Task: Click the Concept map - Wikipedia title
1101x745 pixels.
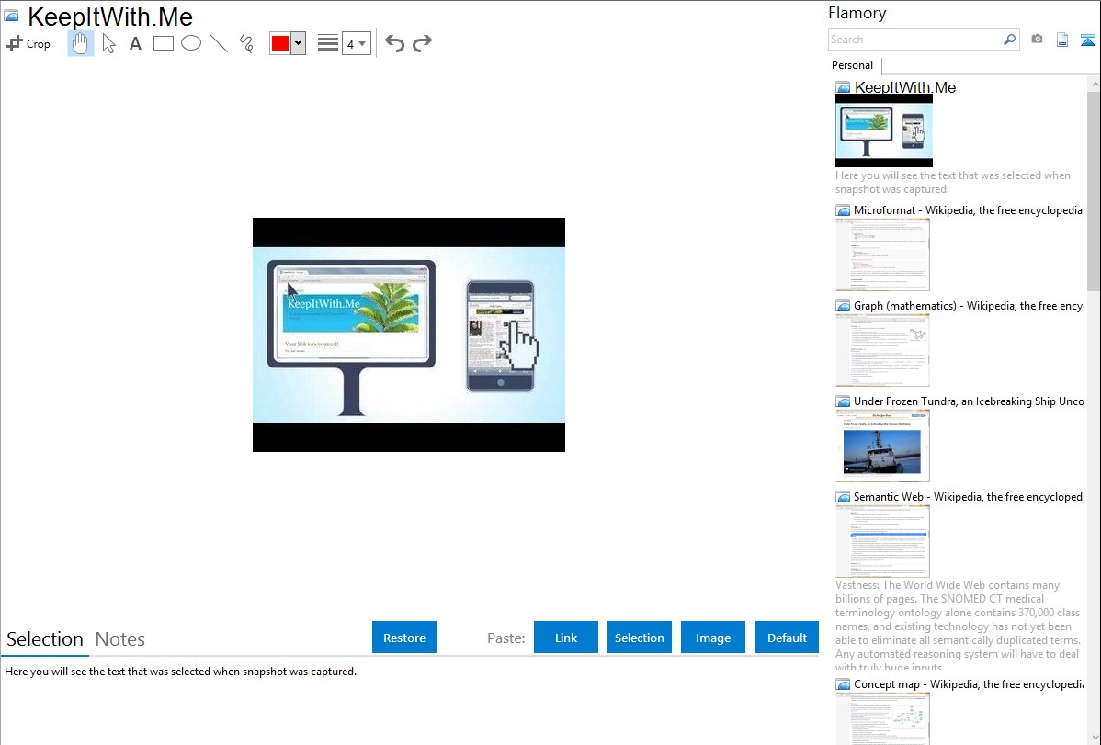Action: [x=968, y=683]
